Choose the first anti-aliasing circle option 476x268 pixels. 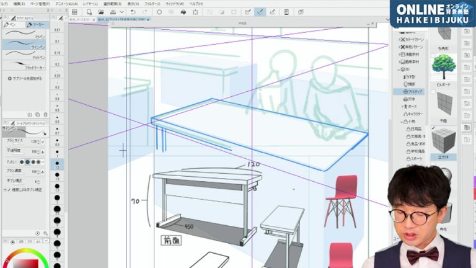pyautogui.click(x=22, y=162)
